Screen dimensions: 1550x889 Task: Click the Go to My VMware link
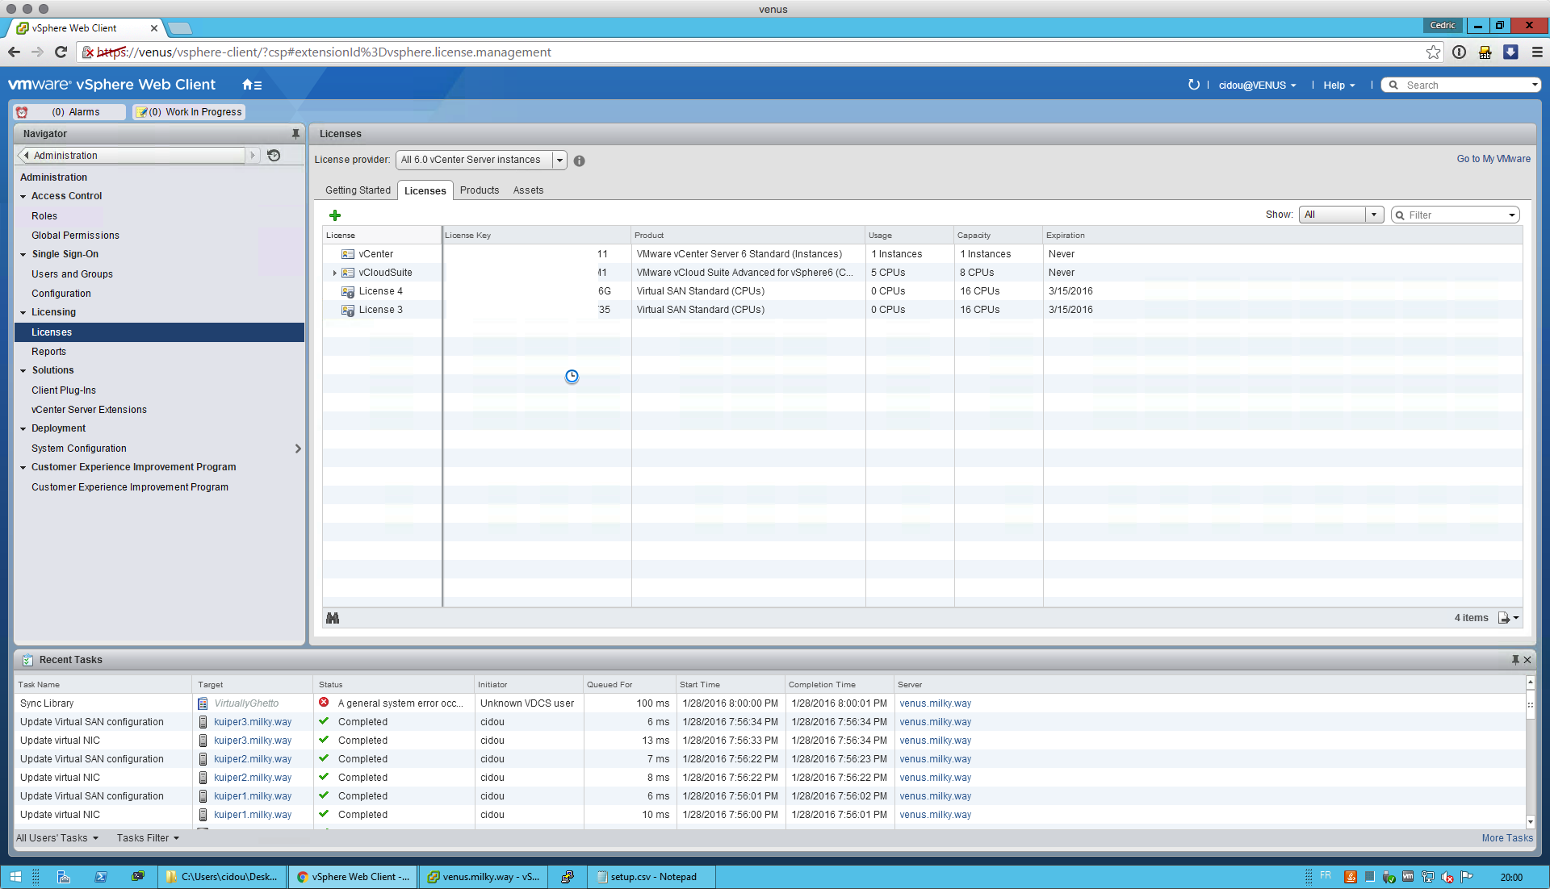coord(1493,159)
